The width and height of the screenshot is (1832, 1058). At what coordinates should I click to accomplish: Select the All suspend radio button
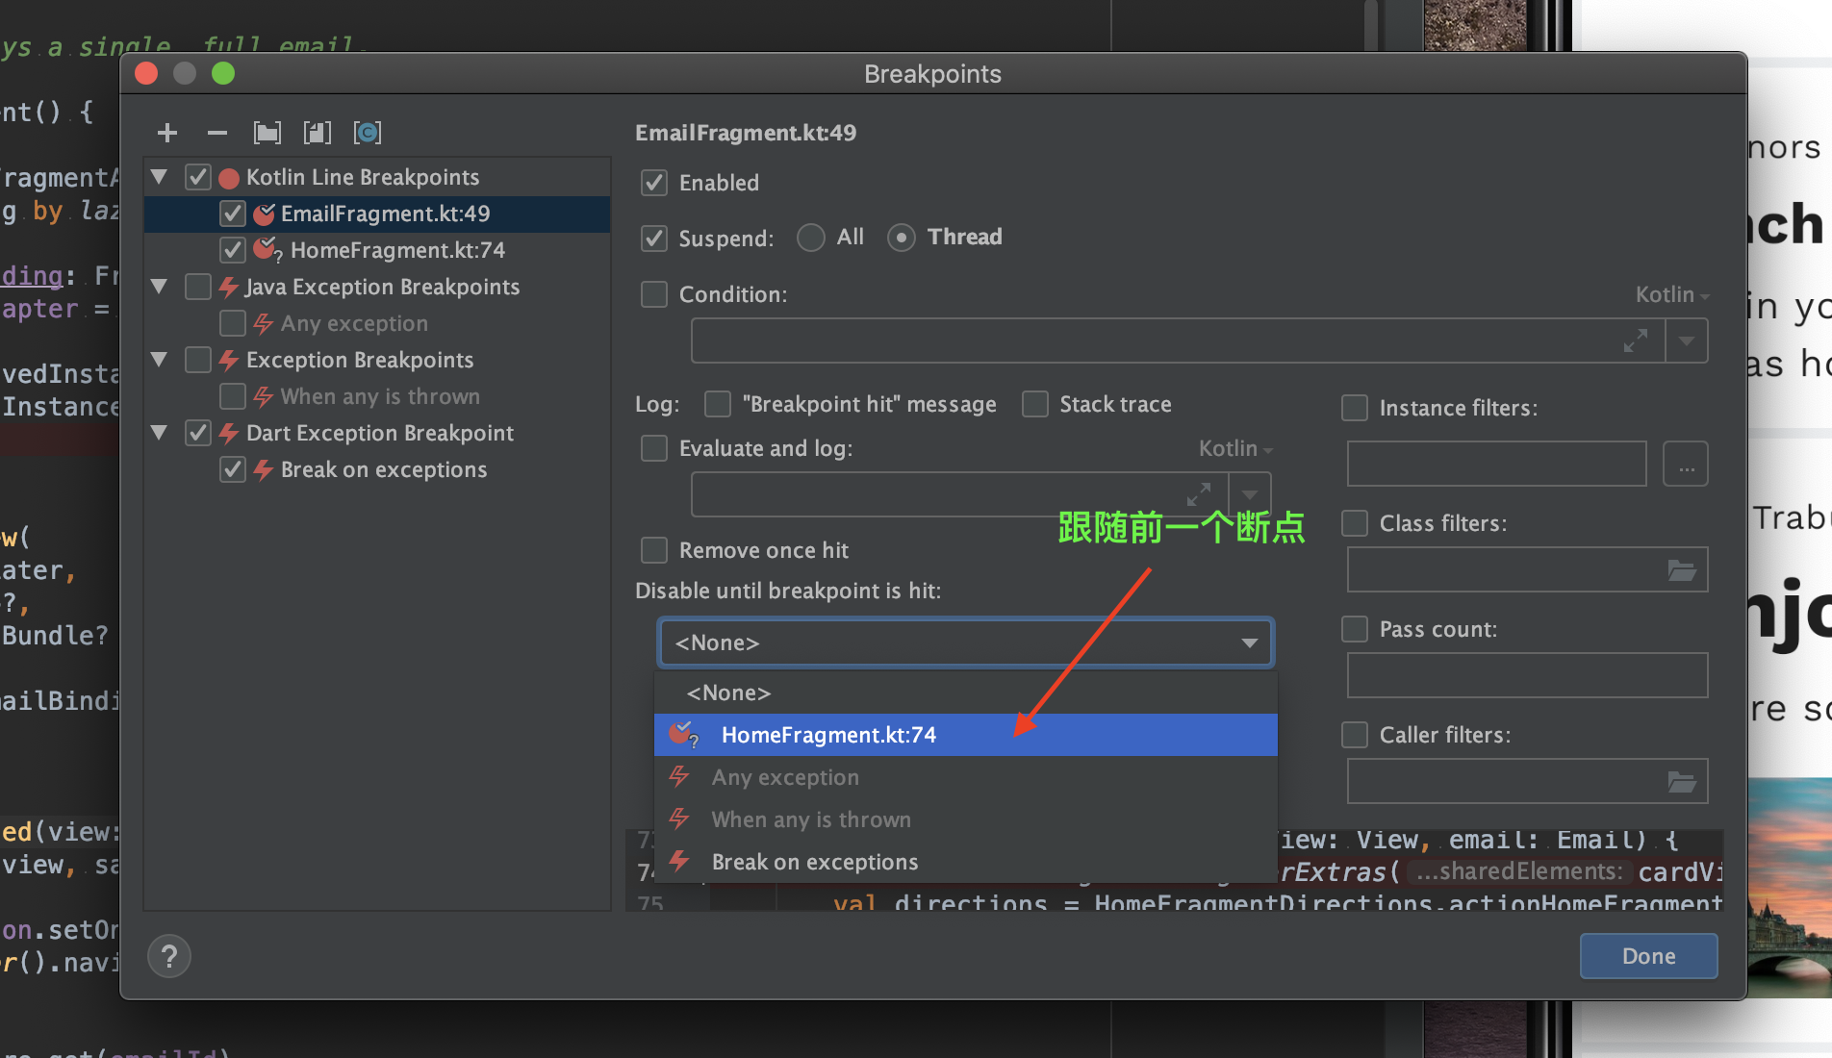(811, 238)
